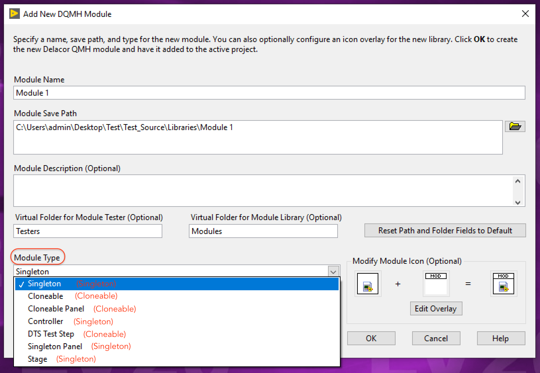Click the base module icon preview
The height and width of the screenshot is (373, 540).
point(368,284)
